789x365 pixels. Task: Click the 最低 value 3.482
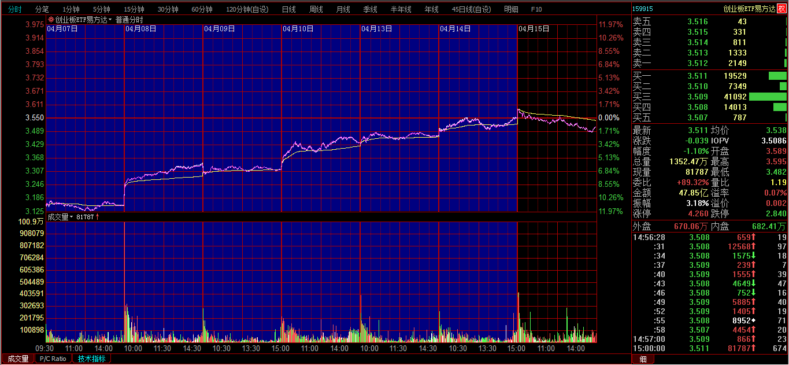[776, 172]
